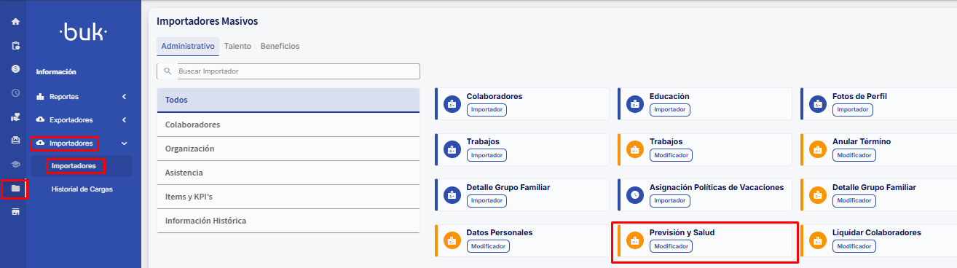Open the Previsión y Salud modifier card
957x268 pixels.
tap(704, 241)
